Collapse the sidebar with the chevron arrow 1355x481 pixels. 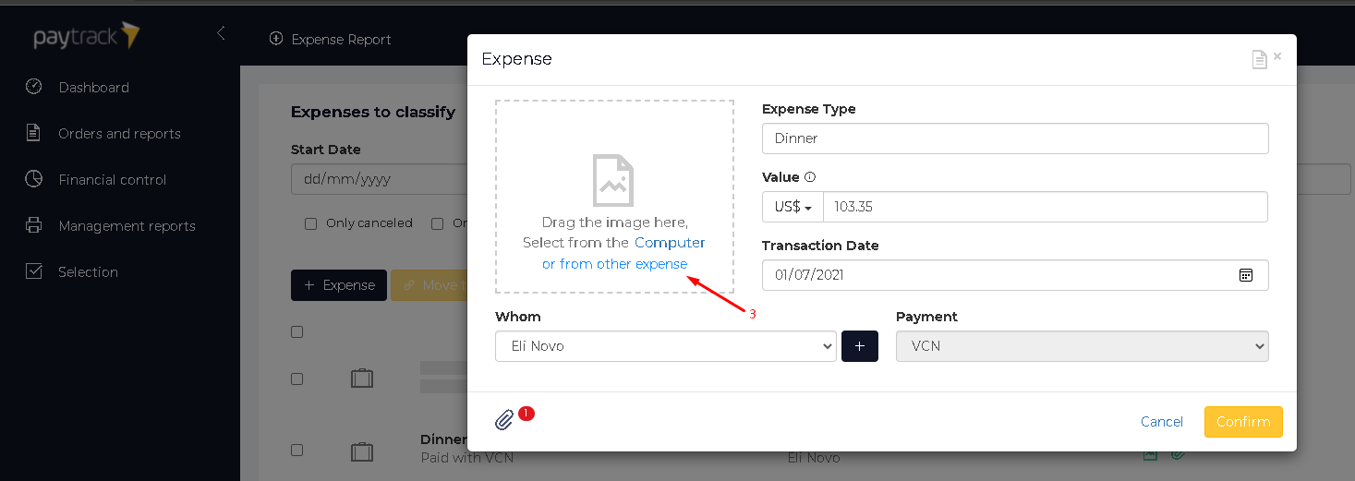221,33
